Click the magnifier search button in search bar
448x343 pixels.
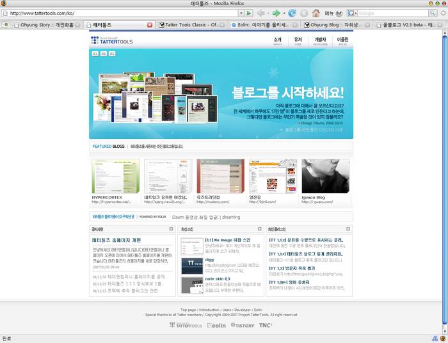coord(433,13)
